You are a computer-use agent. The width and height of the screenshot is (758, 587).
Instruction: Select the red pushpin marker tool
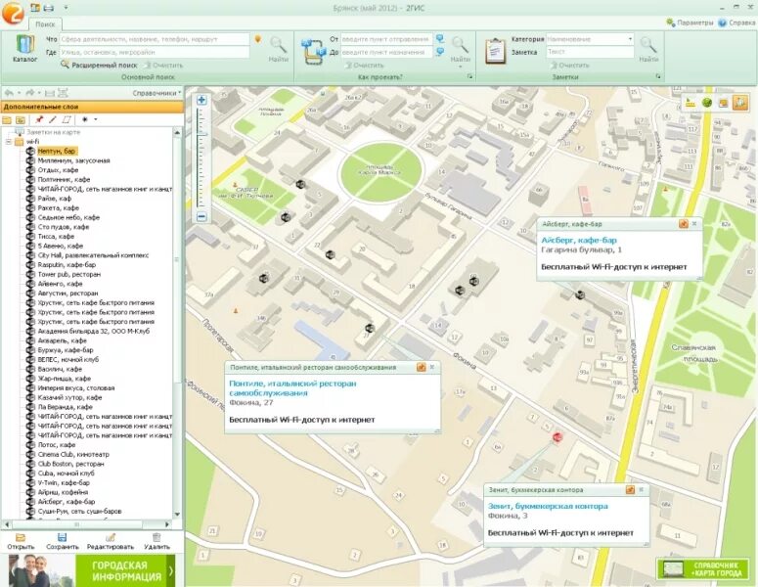click(x=39, y=119)
